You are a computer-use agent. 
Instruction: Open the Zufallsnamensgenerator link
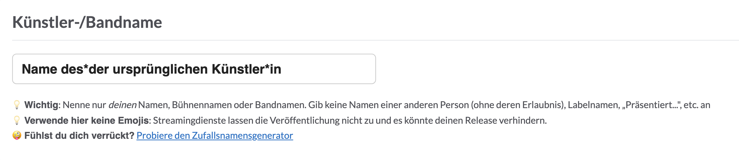click(x=215, y=135)
